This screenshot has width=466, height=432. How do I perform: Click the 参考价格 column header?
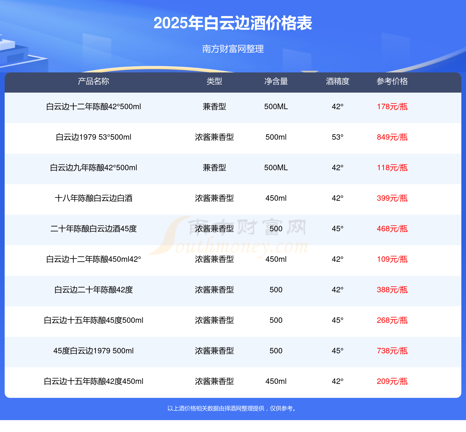[x=392, y=81]
